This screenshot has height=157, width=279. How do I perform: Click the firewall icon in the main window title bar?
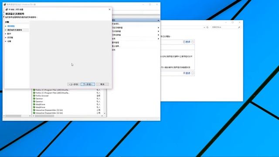coord(5,4)
